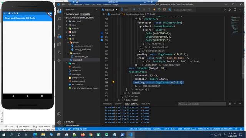Collapse the lib folder
246x138 pixels.
(x=73, y=39)
